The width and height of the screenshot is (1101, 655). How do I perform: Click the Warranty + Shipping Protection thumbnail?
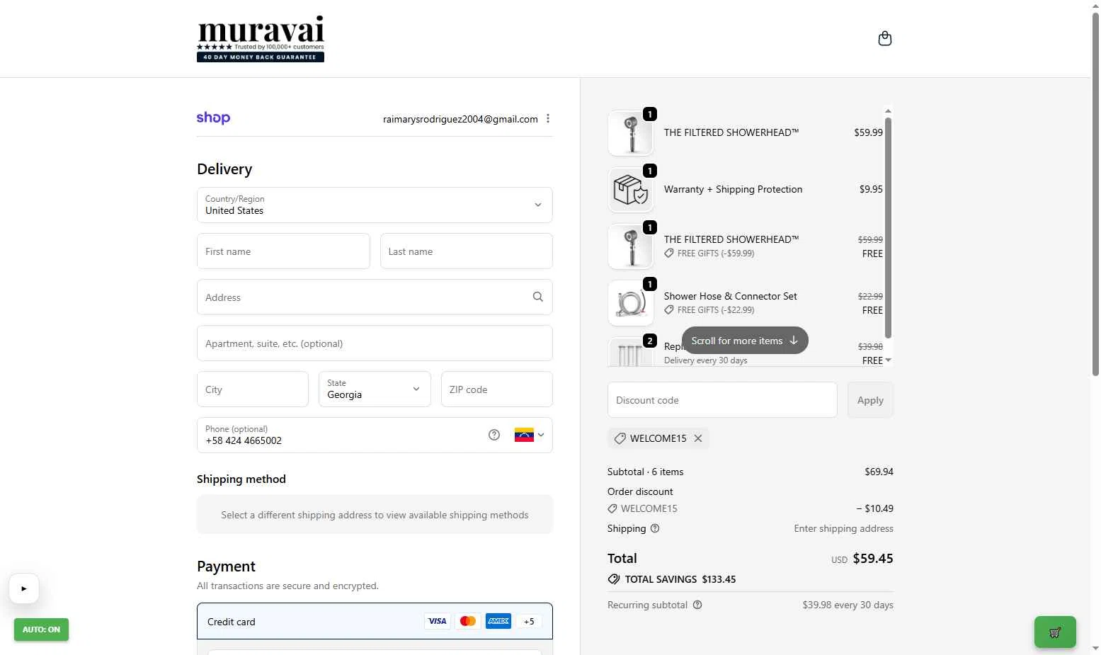(630, 190)
